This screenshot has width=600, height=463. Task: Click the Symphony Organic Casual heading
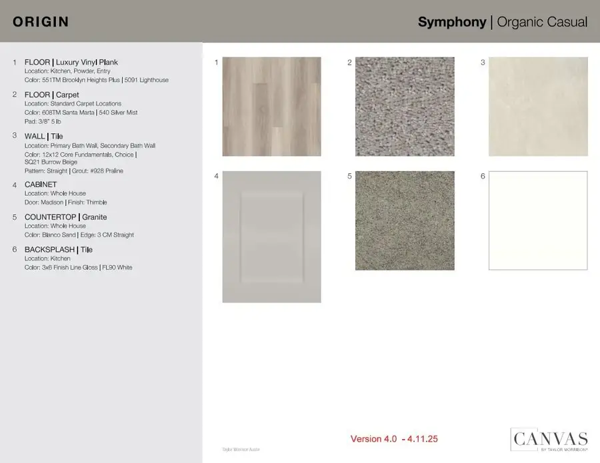click(x=502, y=22)
